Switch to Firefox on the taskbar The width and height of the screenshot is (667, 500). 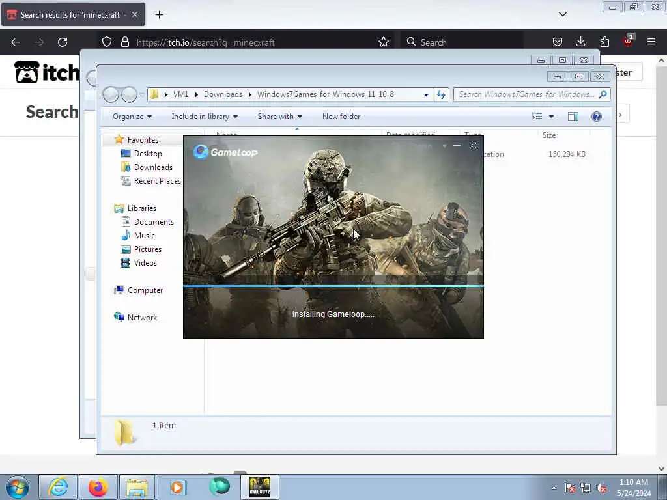(98, 487)
